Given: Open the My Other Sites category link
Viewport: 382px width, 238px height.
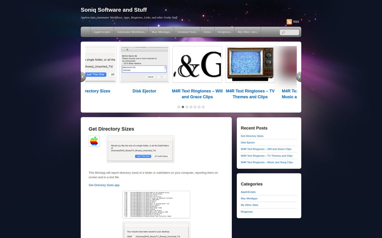Looking at the screenshot, I should point(249,205).
